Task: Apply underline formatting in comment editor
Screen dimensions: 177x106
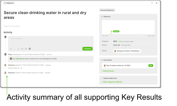Action: pyautogui.click(x=19, y=49)
